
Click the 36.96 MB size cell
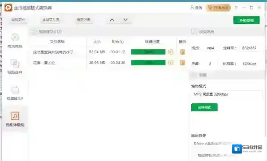pyautogui.click(x=97, y=63)
